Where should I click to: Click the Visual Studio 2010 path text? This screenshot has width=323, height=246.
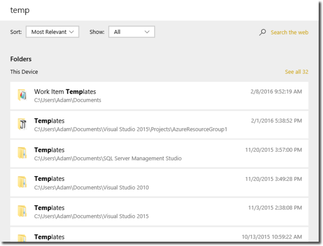point(92,187)
